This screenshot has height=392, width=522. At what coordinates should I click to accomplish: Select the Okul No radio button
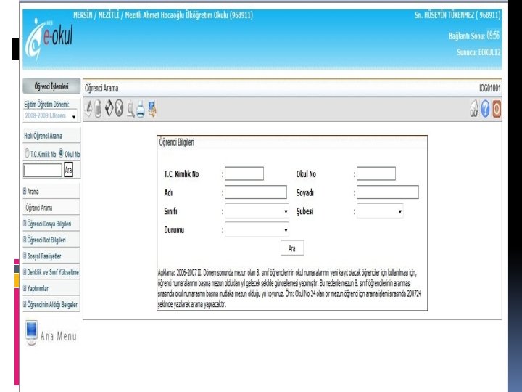coord(61,153)
